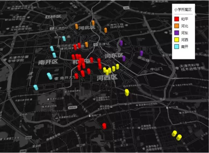Image resolution: width=209 pixels, height=153 pixels.
Task: Select the orange cylinder left of 河北区 label
Action: click(x=76, y=26)
